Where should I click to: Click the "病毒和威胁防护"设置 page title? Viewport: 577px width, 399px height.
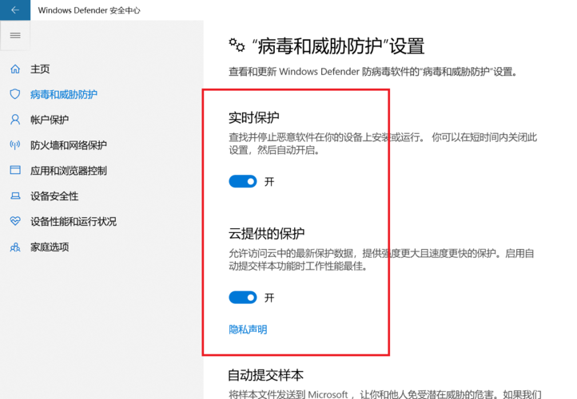coord(338,46)
